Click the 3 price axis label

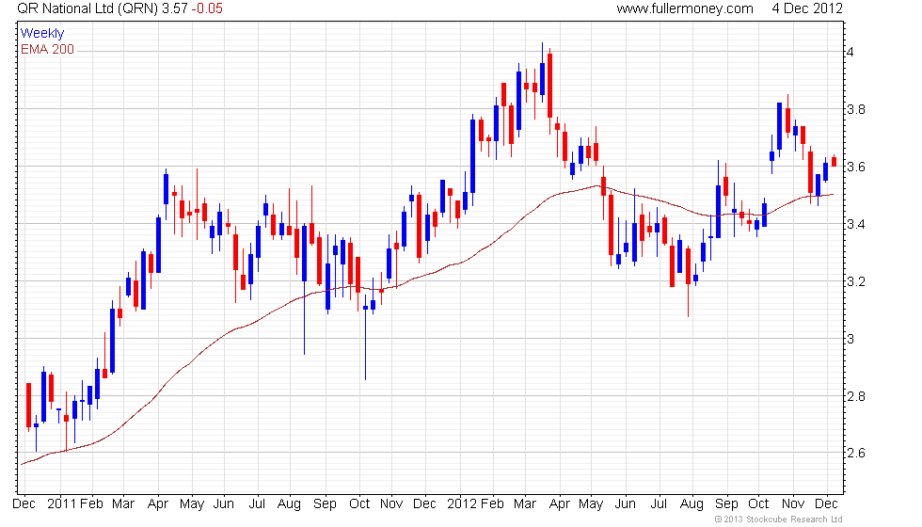(850, 339)
